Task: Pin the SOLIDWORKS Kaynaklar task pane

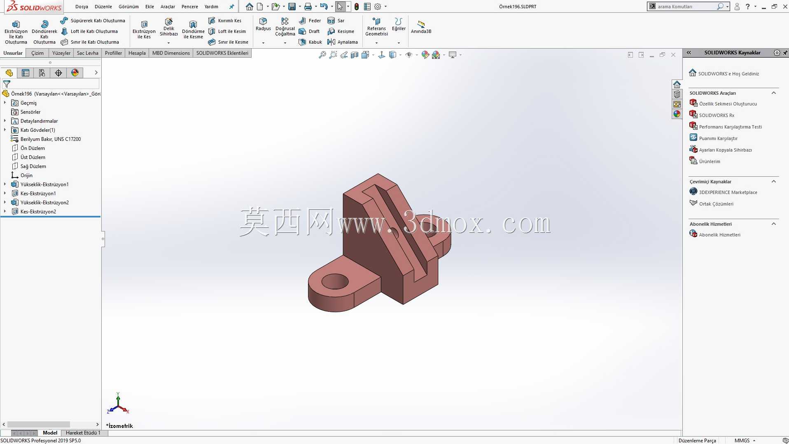Action: (785, 53)
